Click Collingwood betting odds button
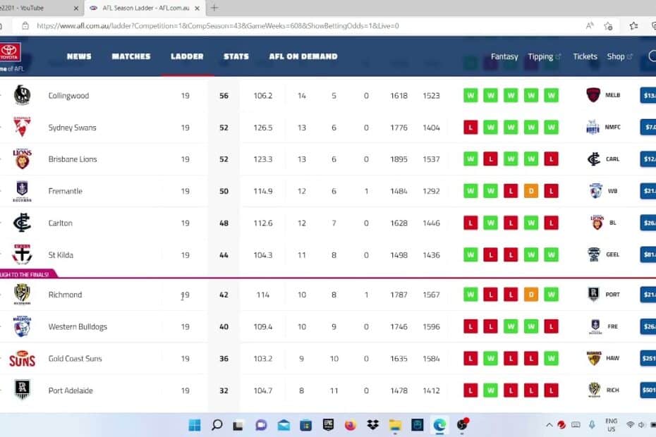This screenshot has height=437, width=656. click(x=648, y=95)
